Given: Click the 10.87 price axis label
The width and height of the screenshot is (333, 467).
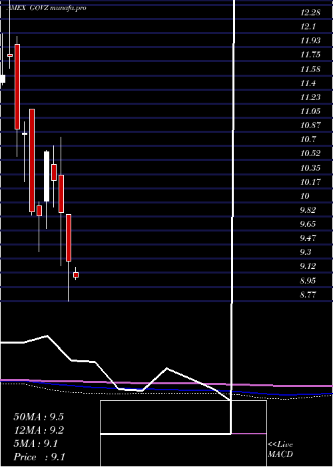Looking at the screenshot, I should [x=310, y=125].
